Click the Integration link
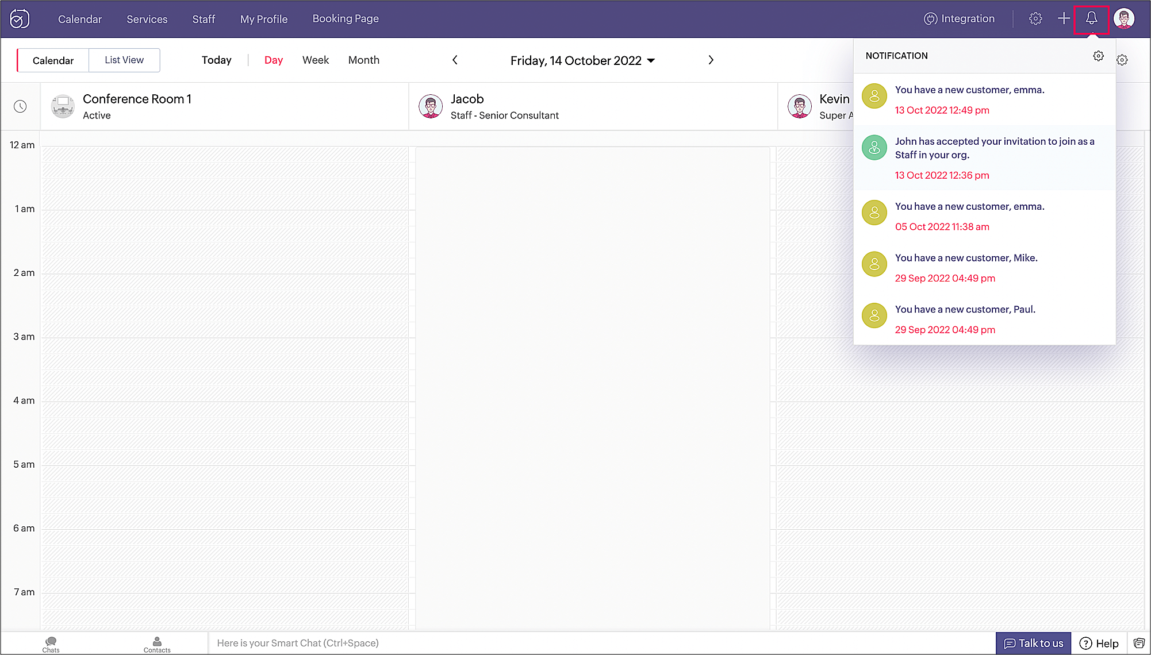Viewport: 1151px width, 655px height. [x=959, y=18]
